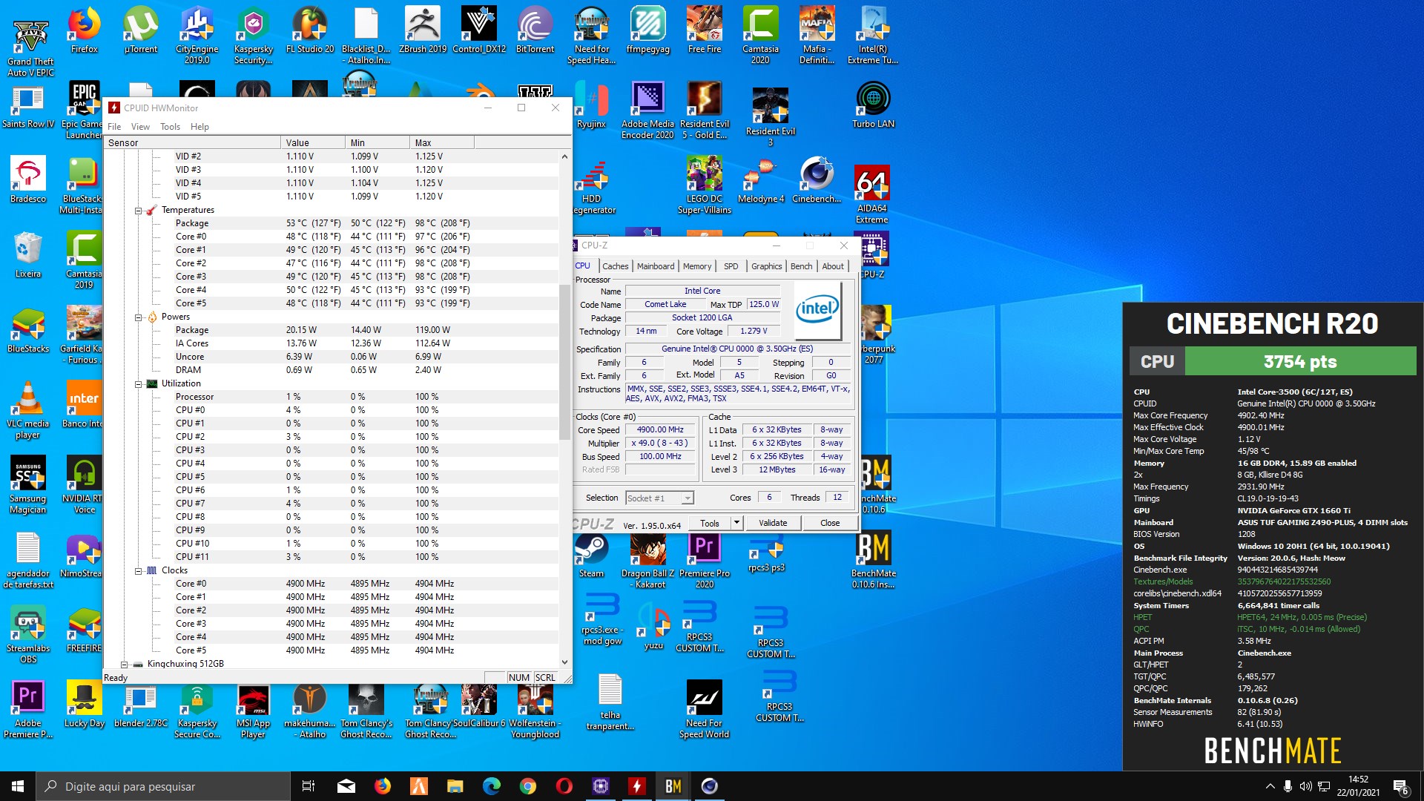Switch to the Bench tab in CPU-Z
The image size is (1424, 801).
[801, 266]
